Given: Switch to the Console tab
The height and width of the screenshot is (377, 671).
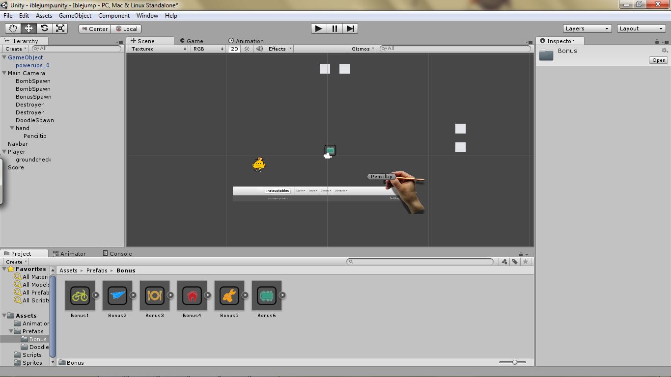Looking at the screenshot, I should pos(117,254).
